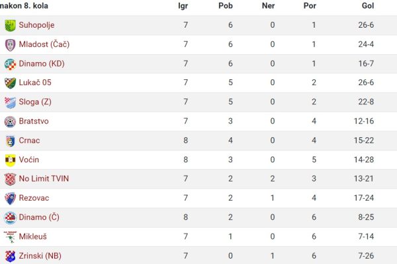397x264 pixels.
Task: Open the Crnac team page link
Action: [29, 140]
